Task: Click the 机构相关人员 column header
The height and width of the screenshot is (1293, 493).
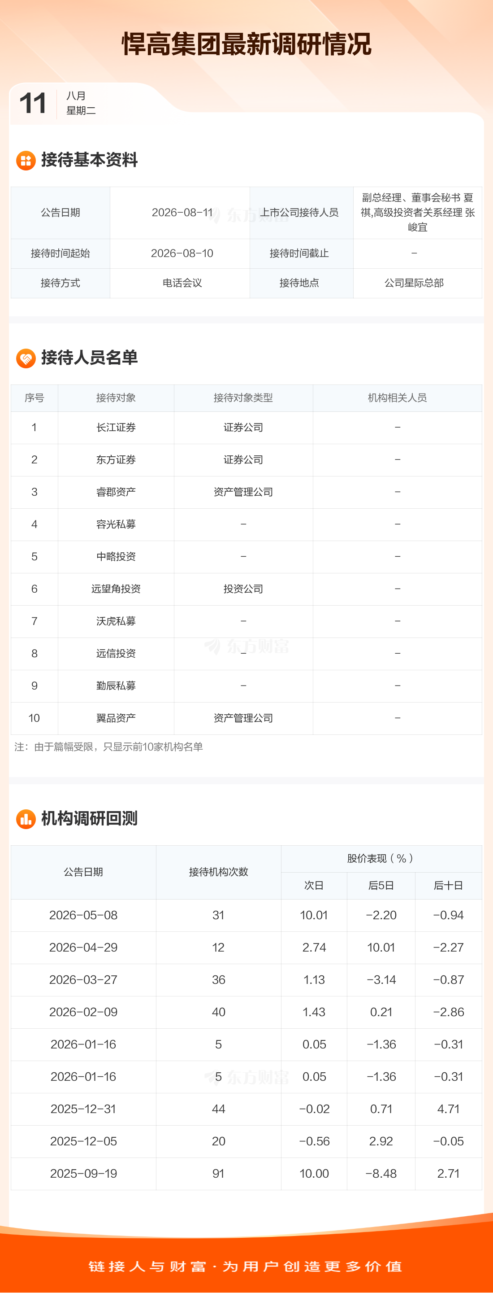Action: [397, 398]
